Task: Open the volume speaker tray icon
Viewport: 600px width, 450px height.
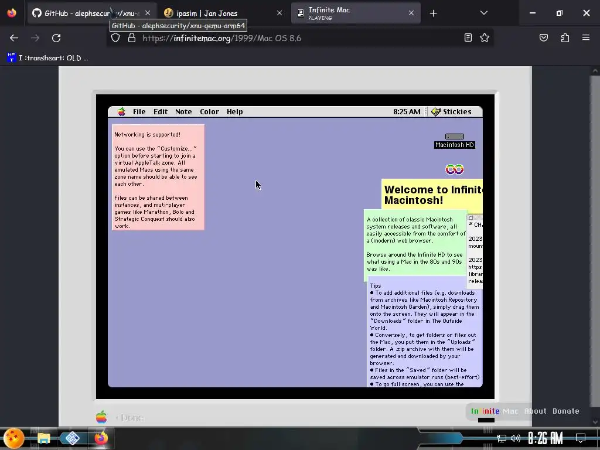Action: click(516, 438)
